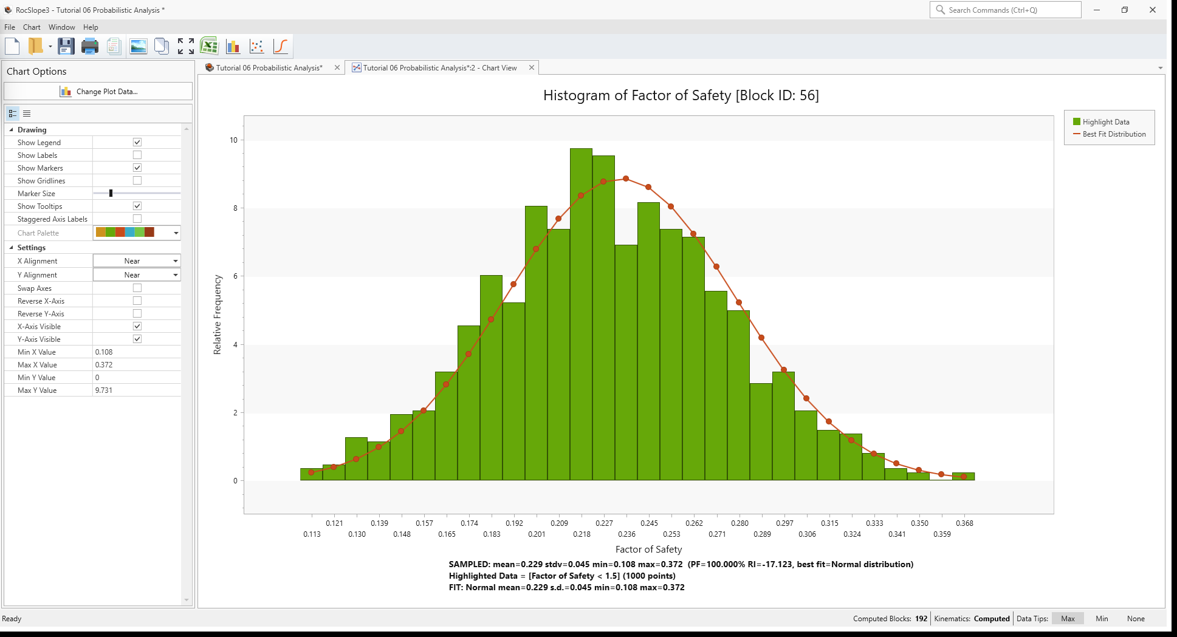The image size is (1177, 637).
Task: Set Data Tips to Max
Action: (1068, 619)
